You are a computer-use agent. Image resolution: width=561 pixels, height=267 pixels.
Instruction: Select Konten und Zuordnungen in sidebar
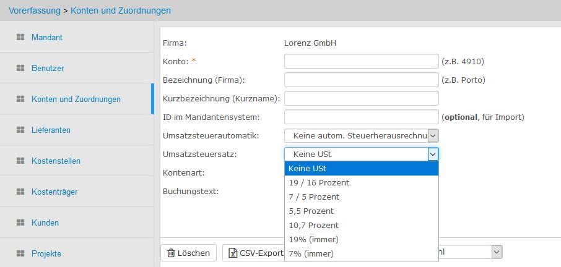[76, 99]
